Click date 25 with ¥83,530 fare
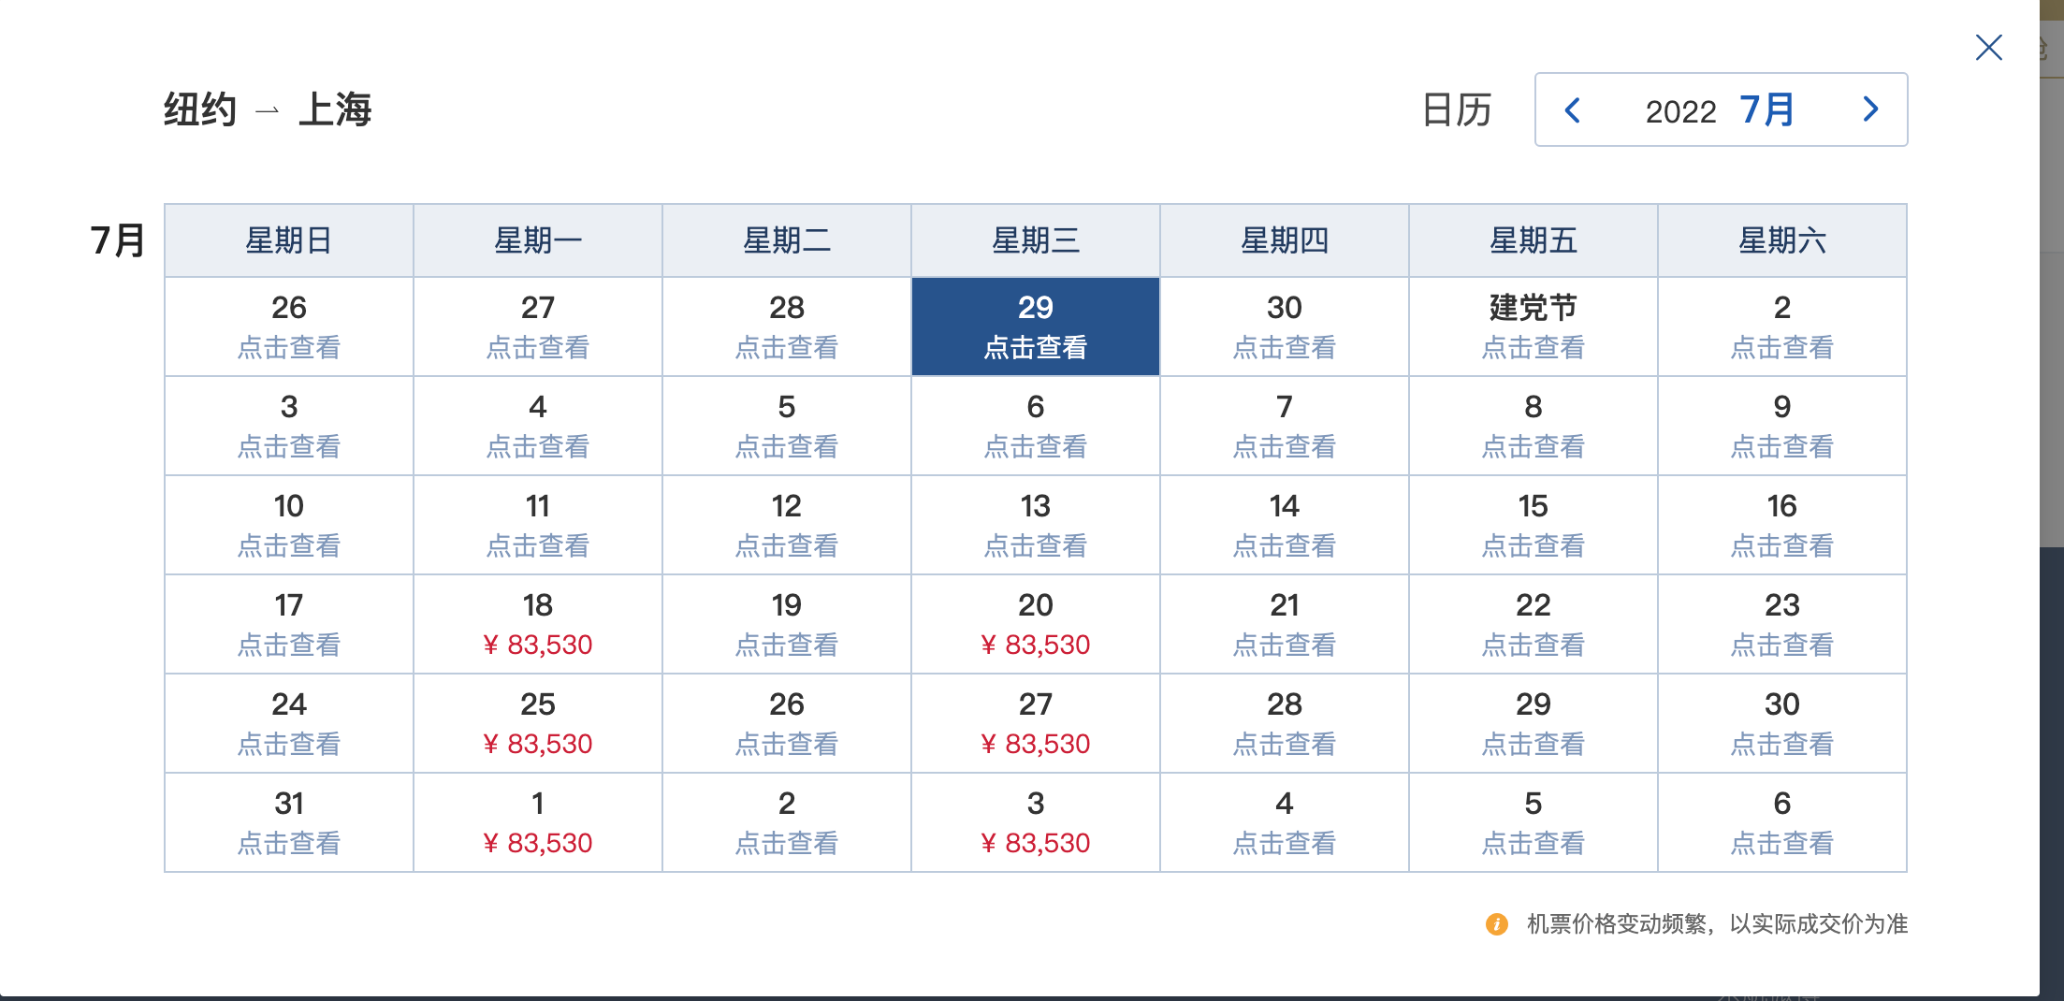2064x1001 pixels. coord(538,723)
